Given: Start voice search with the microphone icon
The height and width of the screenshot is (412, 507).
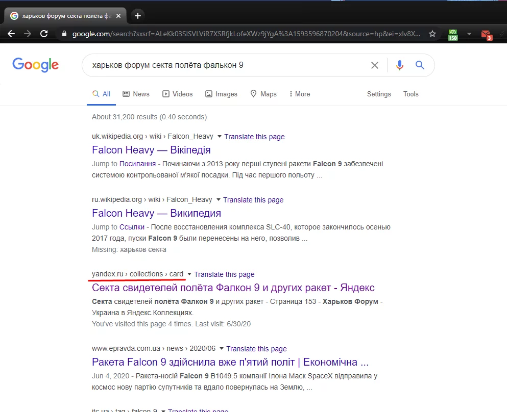Looking at the screenshot, I should (x=400, y=65).
